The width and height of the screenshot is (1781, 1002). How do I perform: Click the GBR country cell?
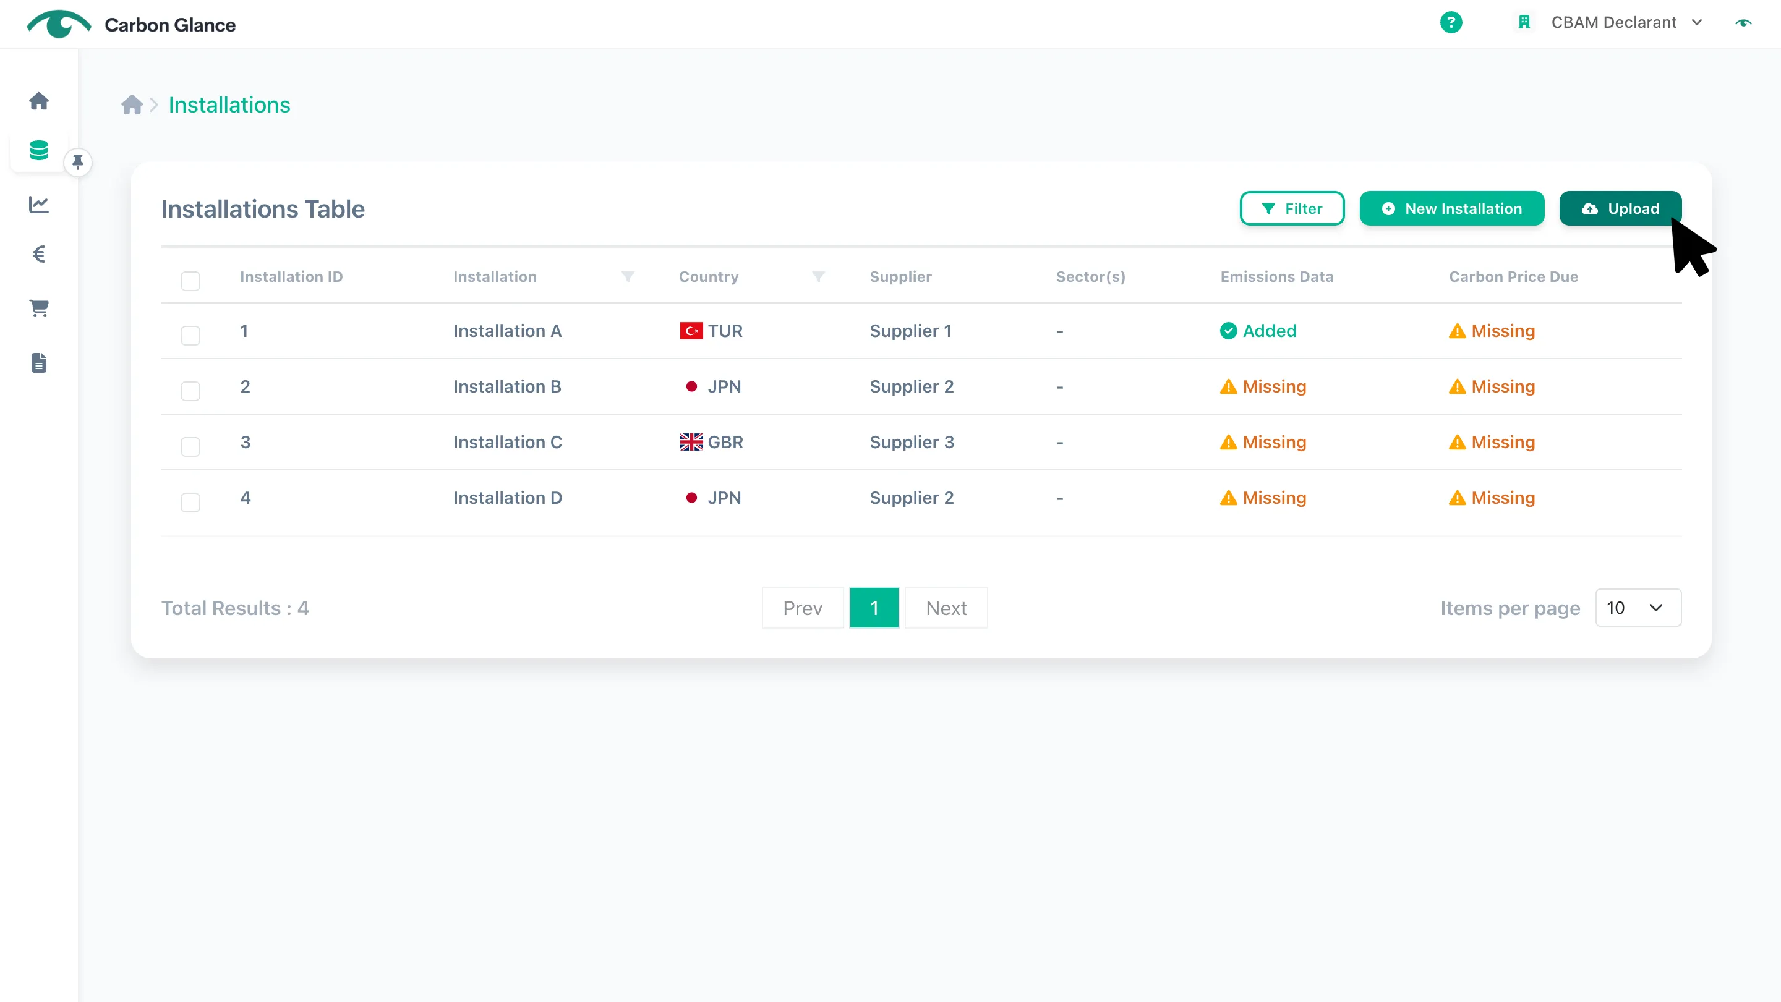coord(711,442)
